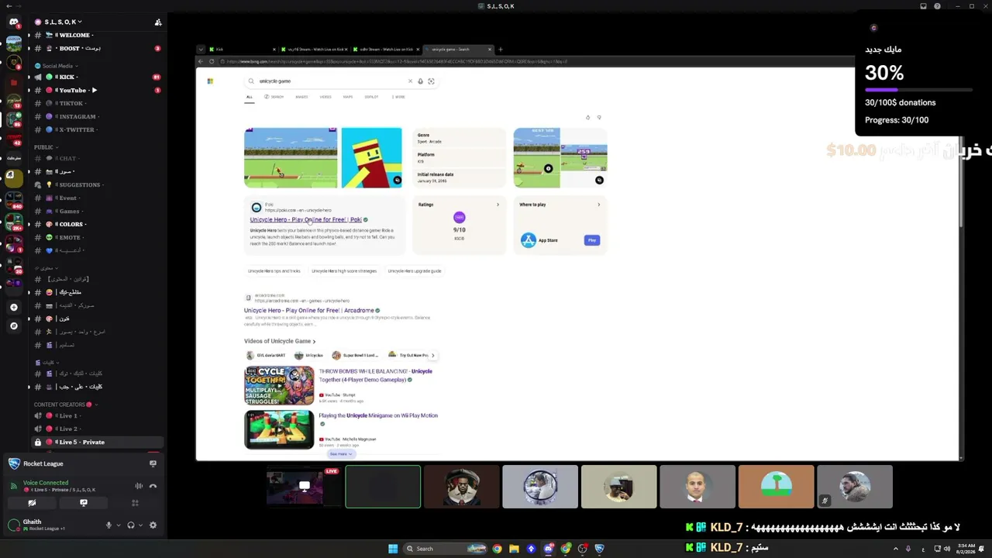Disconnect from the voice channel

coord(153,486)
